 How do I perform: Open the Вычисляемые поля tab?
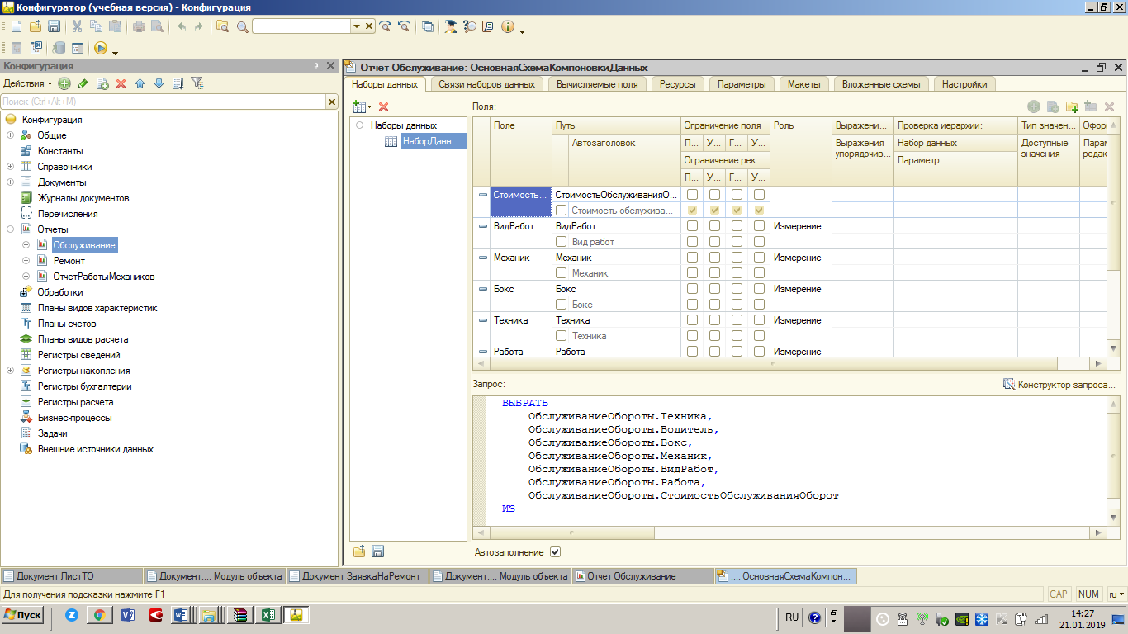tap(596, 84)
